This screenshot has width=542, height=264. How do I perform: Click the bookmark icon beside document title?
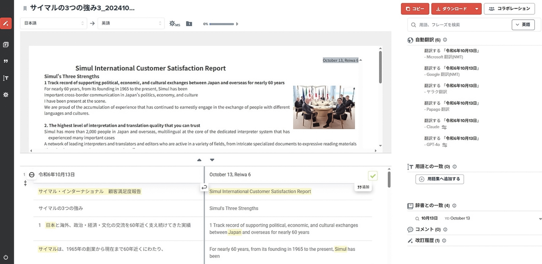[25, 9]
